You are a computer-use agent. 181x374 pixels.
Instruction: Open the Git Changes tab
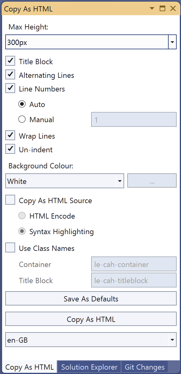pos(144,367)
